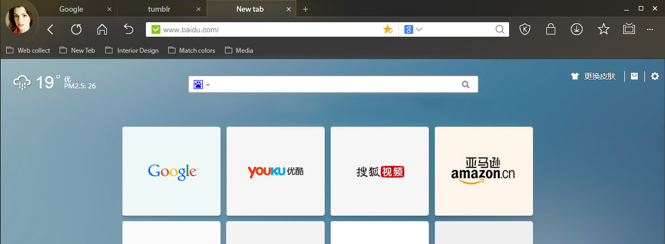Open the downloads icon
665x244 pixels.
pos(577,29)
